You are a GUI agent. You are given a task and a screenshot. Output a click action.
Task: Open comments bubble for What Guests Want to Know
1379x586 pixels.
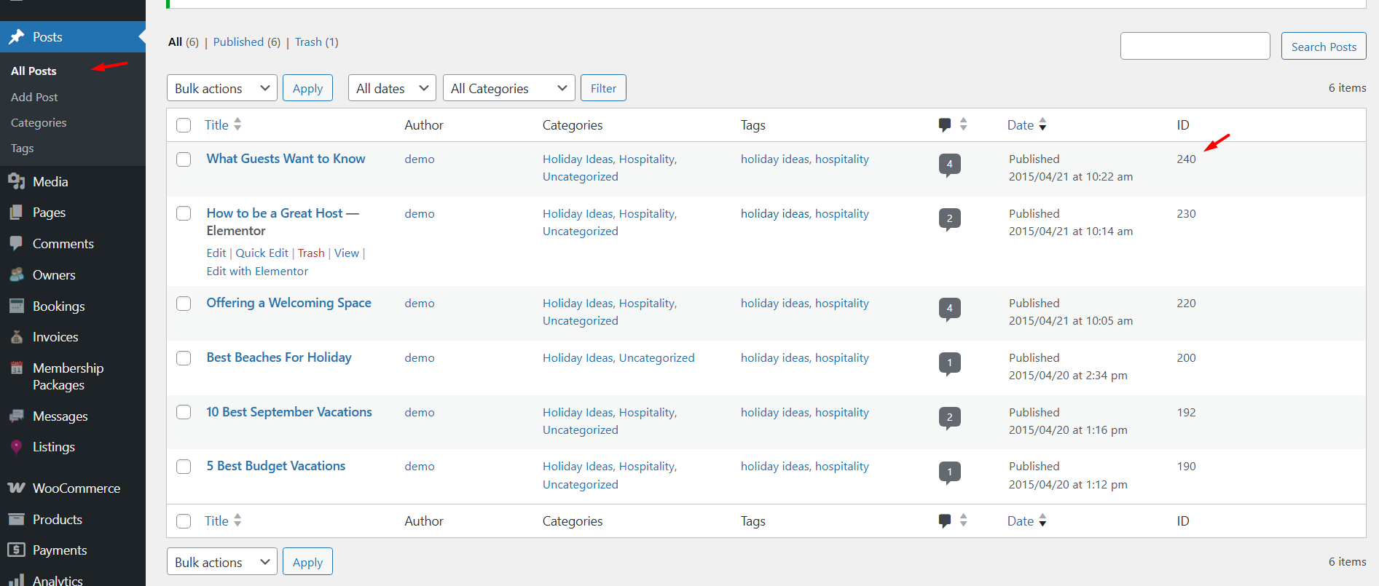tap(949, 165)
